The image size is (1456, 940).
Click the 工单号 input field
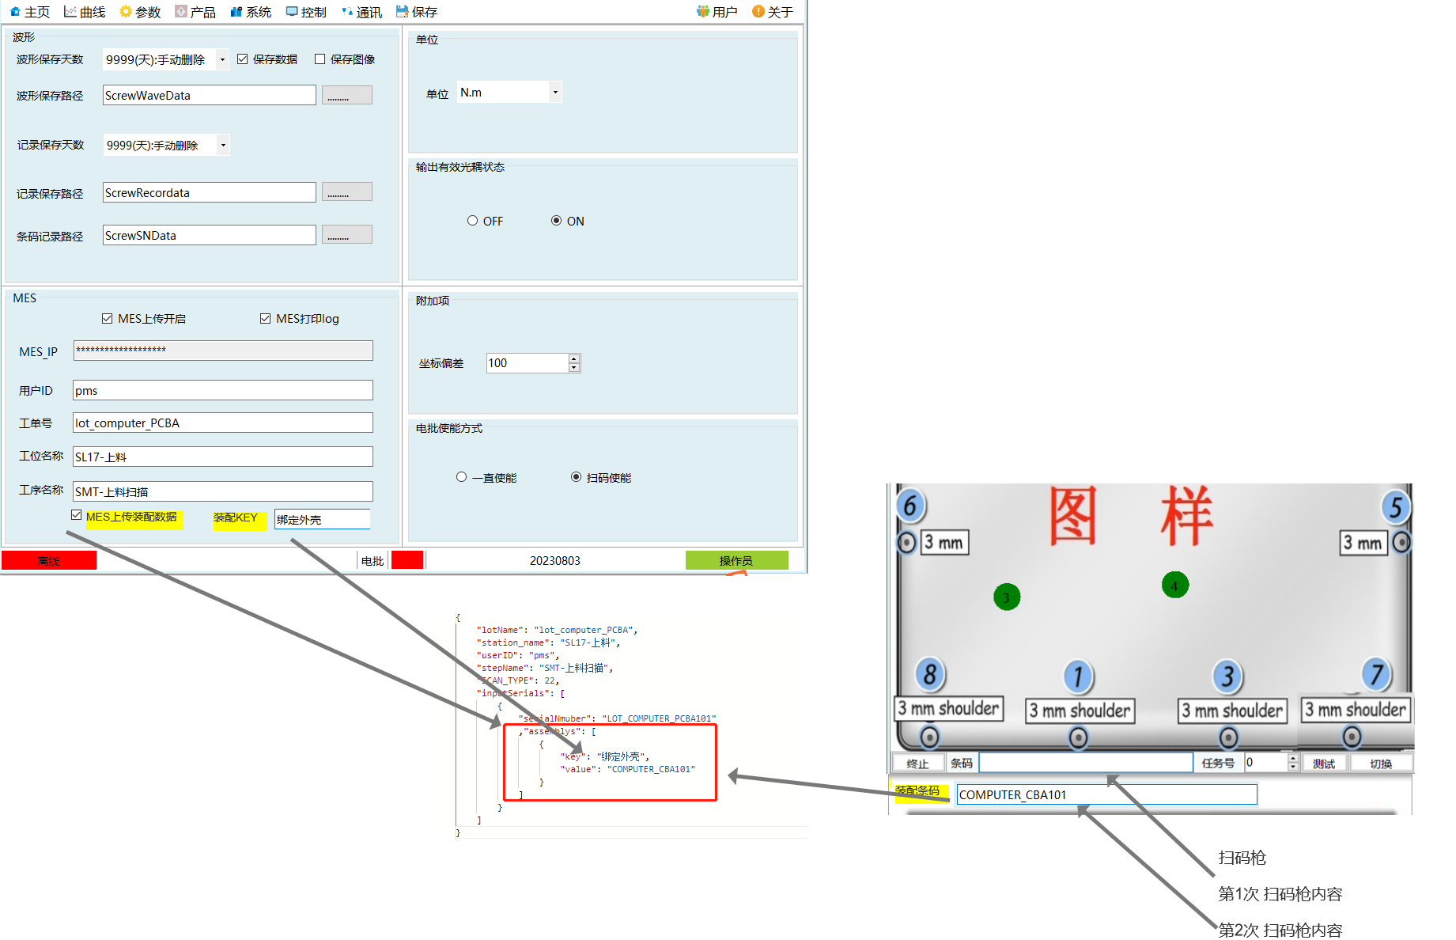tap(222, 423)
